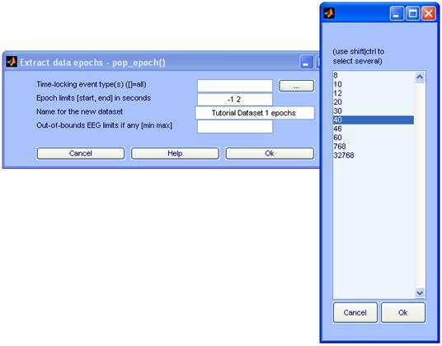Screen dimensions: 442x346
Task: Maximize the event selection list window
Action: (x=412, y=13)
